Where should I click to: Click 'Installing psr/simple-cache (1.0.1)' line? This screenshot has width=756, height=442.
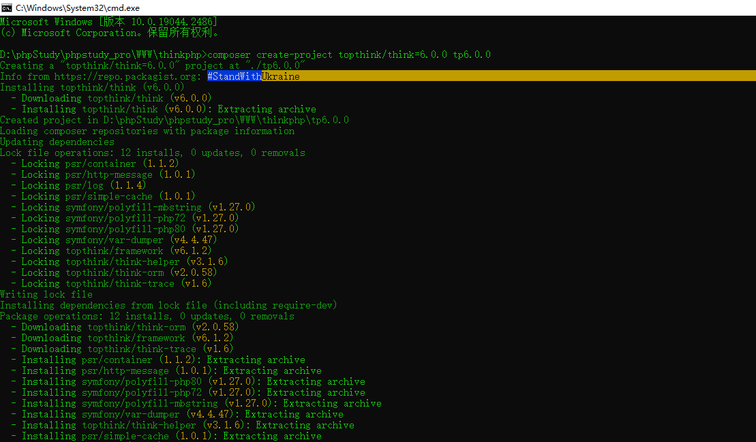coord(166,437)
